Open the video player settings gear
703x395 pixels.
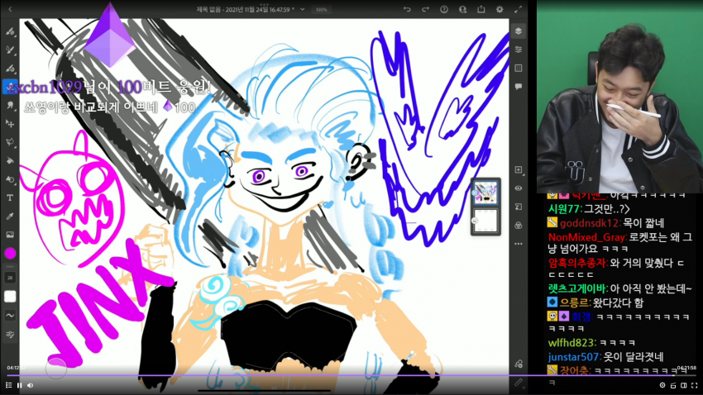click(662, 385)
